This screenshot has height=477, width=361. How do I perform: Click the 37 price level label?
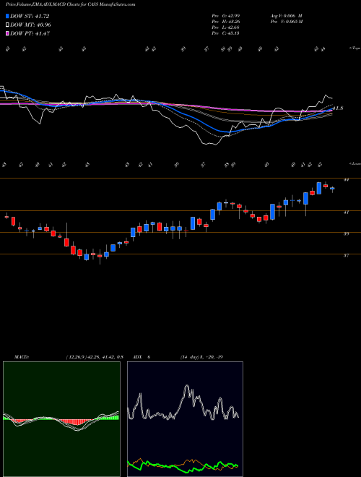(x=346, y=256)
